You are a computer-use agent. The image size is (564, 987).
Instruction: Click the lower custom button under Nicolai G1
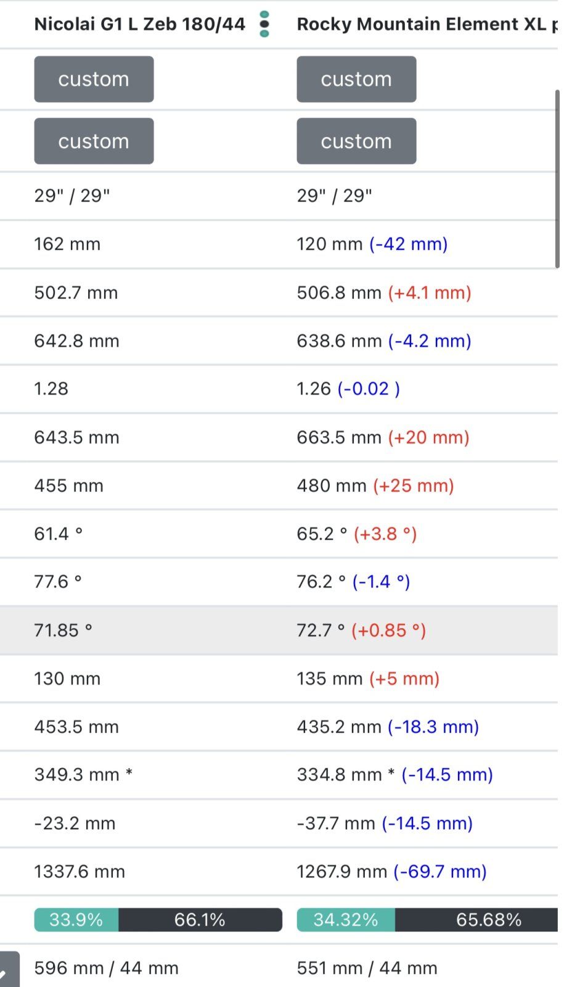(x=94, y=141)
